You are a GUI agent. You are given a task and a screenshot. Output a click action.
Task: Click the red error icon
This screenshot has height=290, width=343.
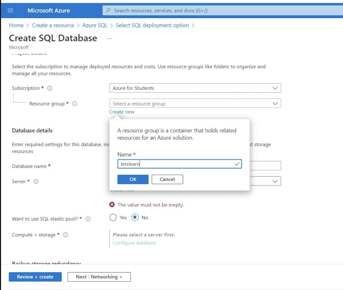112,205
